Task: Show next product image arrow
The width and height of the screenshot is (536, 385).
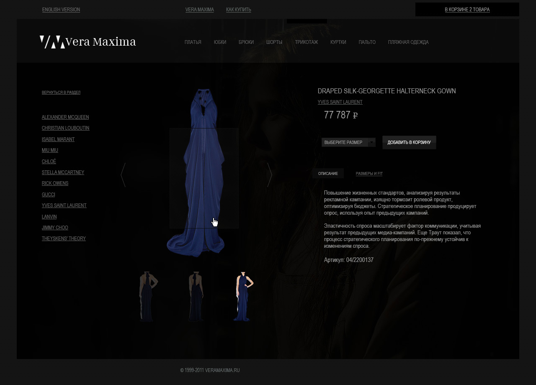Action: click(270, 175)
